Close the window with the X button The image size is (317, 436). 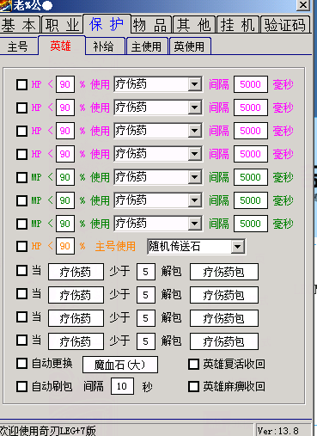point(302,5)
